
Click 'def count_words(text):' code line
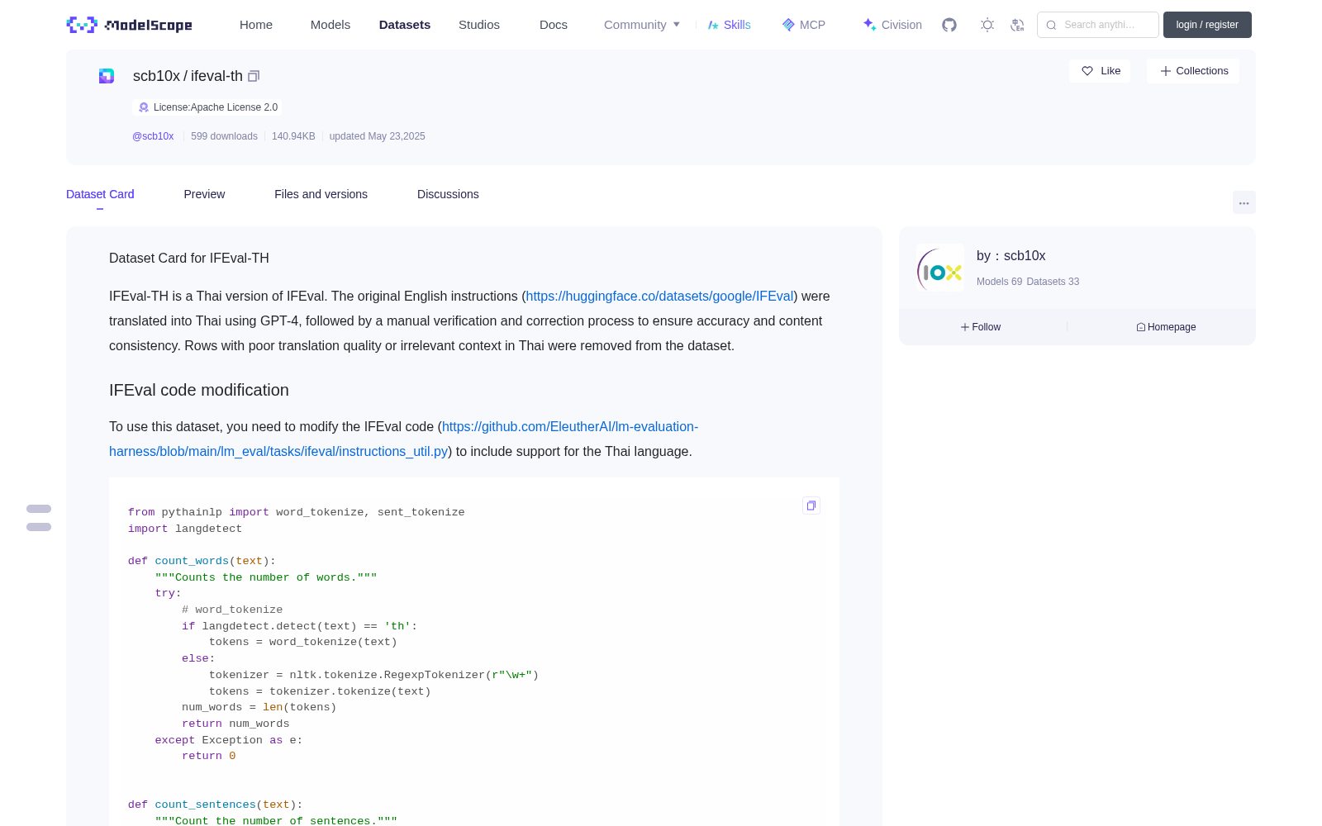(x=202, y=561)
